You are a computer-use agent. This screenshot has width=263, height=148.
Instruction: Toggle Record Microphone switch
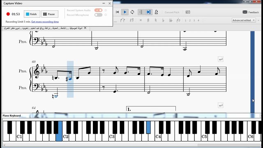(x=98, y=15)
